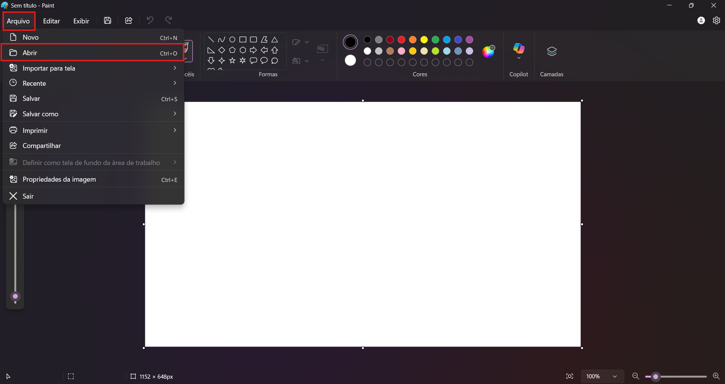Choose the green color swatch

coord(435,40)
